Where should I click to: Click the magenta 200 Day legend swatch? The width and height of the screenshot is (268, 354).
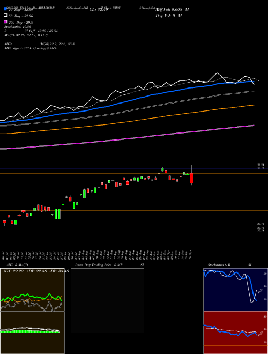5,21
